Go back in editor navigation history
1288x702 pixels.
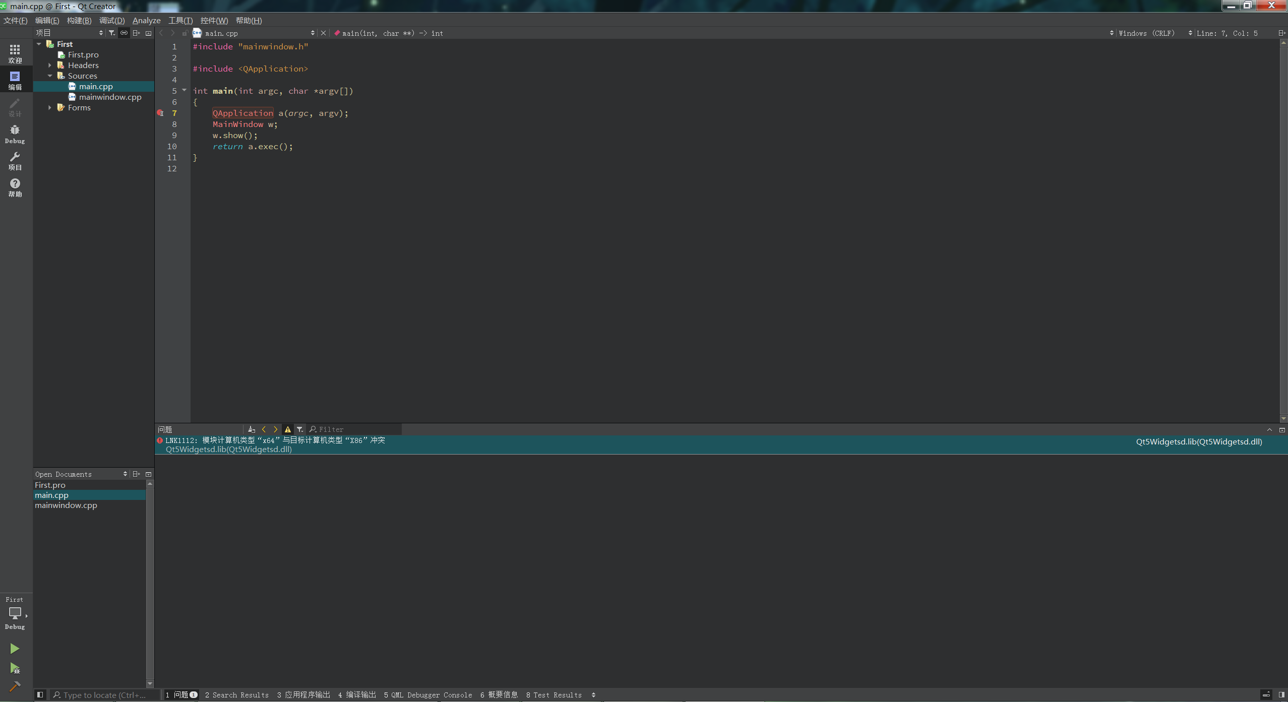(x=161, y=33)
